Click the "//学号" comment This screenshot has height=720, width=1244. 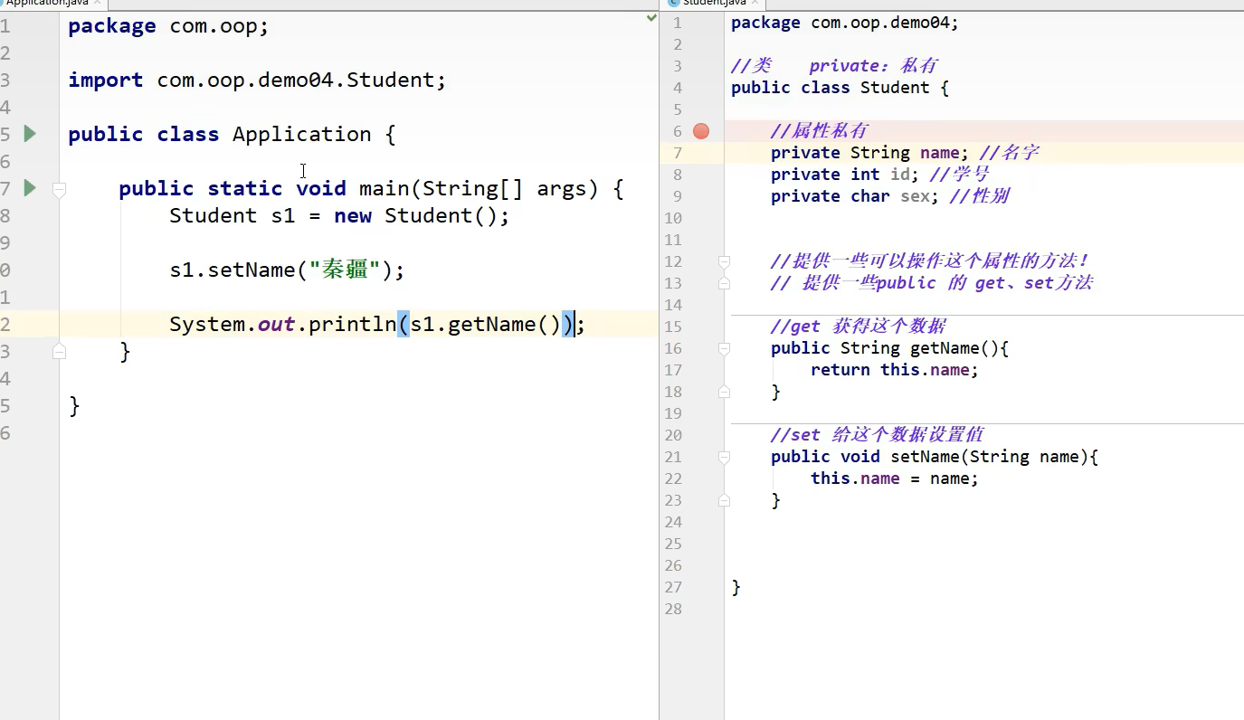point(959,175)
